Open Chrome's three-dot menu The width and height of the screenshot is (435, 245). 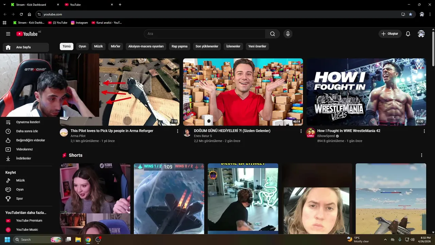click(430, 14)
